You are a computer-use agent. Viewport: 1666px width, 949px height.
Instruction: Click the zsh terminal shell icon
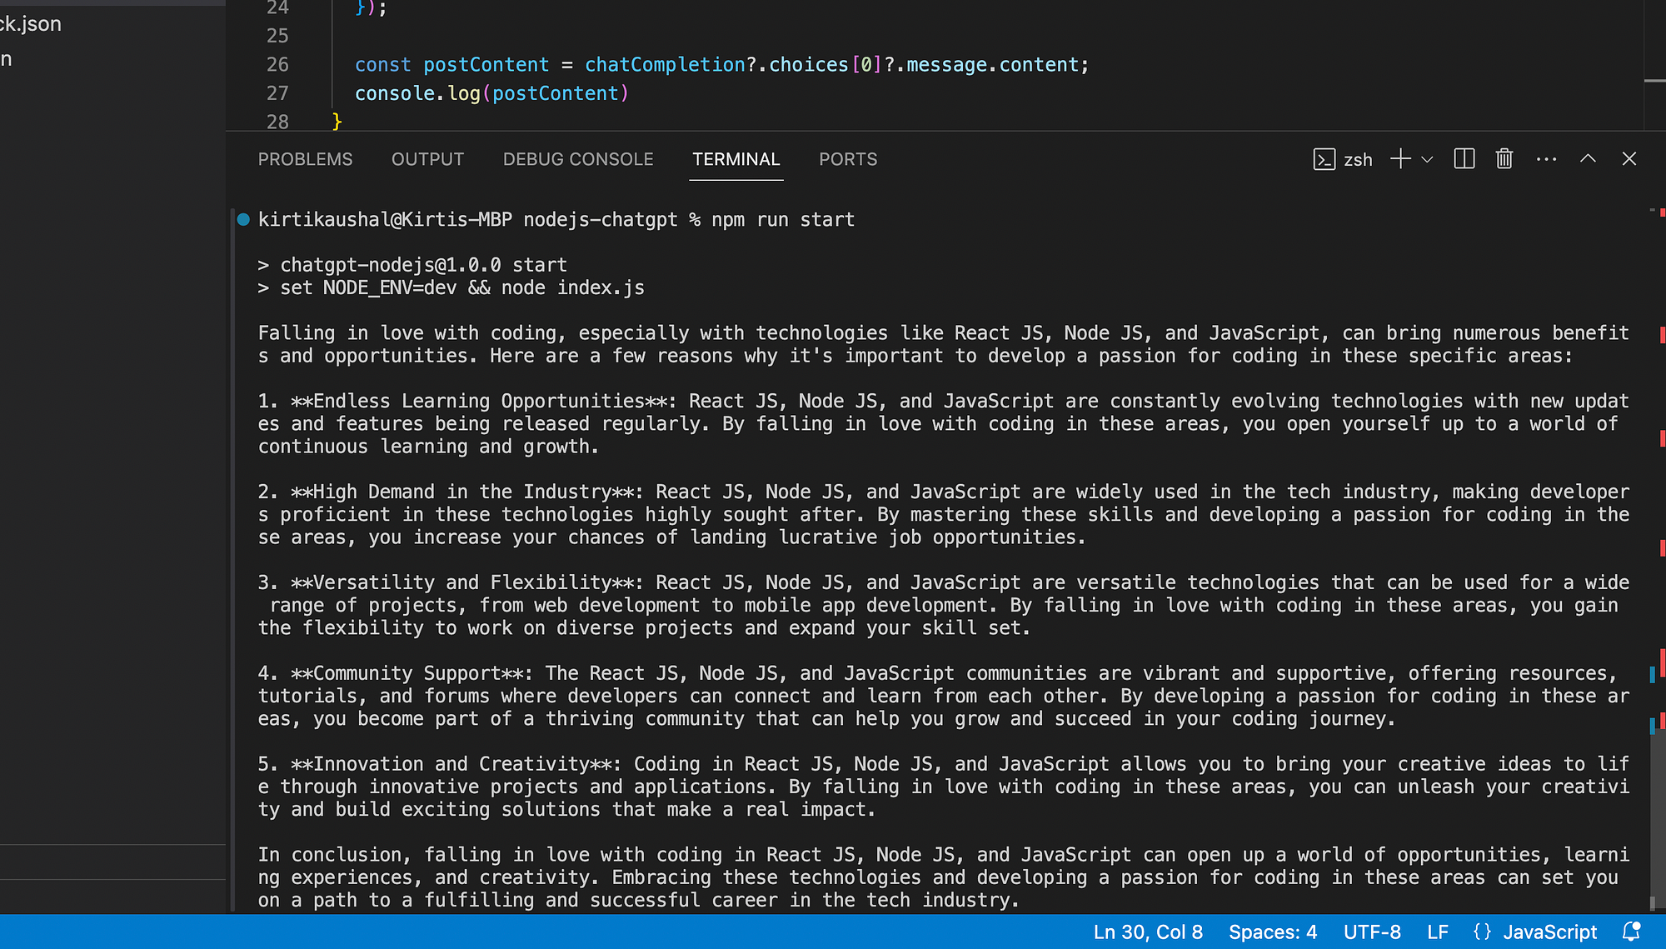coord(1324,159)
